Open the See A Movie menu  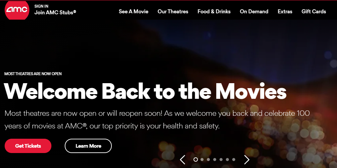click(x=133, y=12)
